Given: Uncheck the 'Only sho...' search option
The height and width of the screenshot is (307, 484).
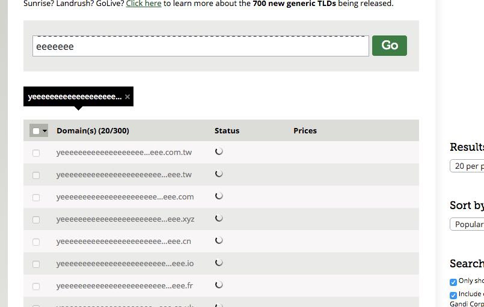Looking at the screenshot, I should (453, 282).
